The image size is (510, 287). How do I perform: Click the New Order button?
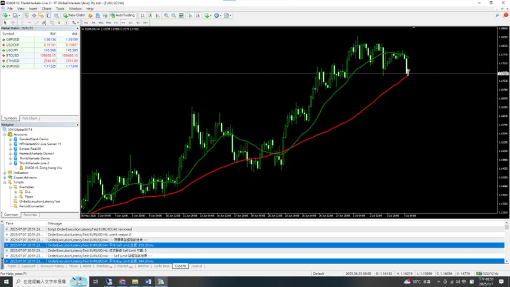click(74, 15)
